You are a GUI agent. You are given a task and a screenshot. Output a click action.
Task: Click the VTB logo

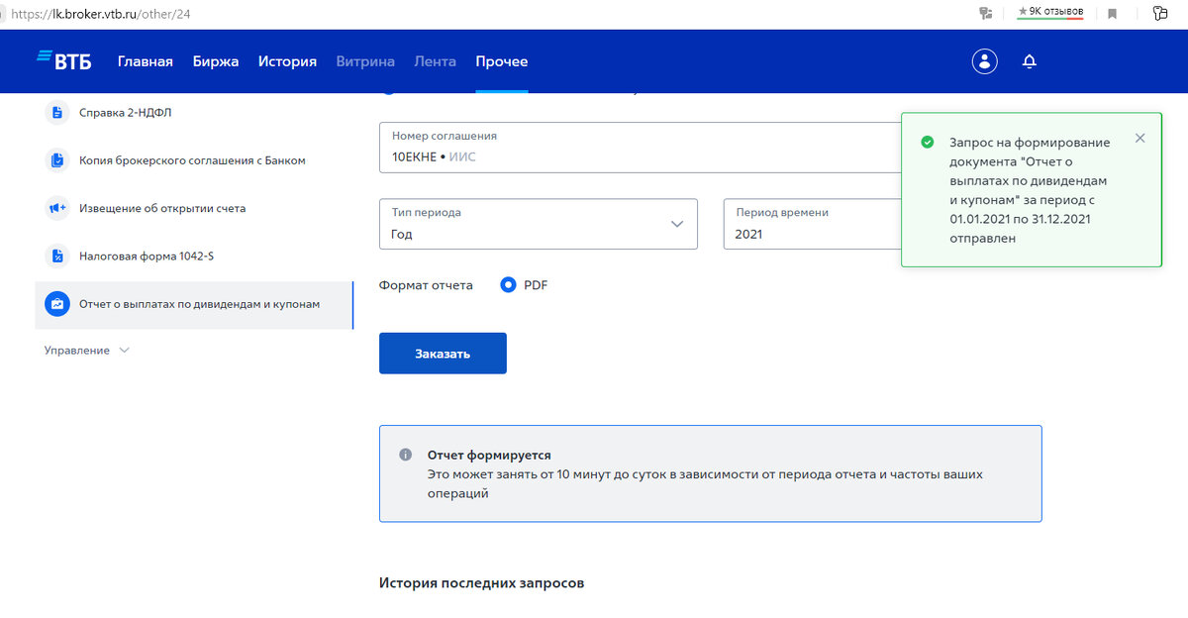64,60
